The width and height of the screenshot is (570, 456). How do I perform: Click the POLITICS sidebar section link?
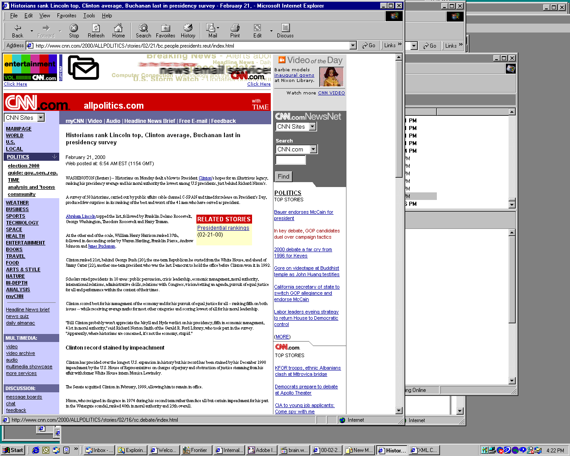[x=18, y=157]
